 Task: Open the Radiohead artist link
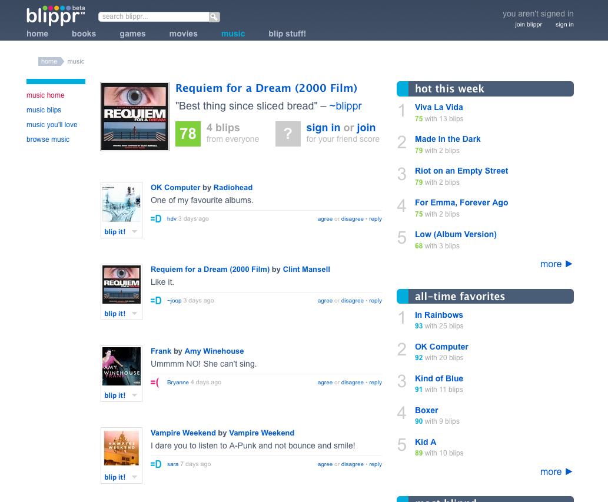point(233,188)
